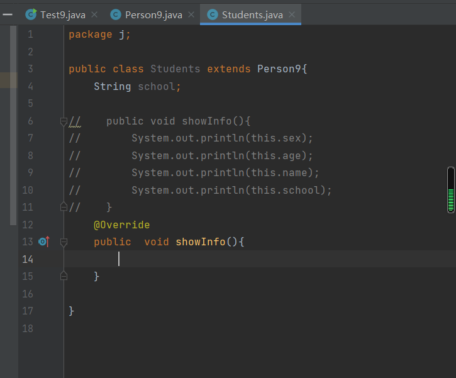Image resolution: width=456 pixels, height=378 pixels.
Task: Click the hide tool window dash icon
Action: pos(8,14)
